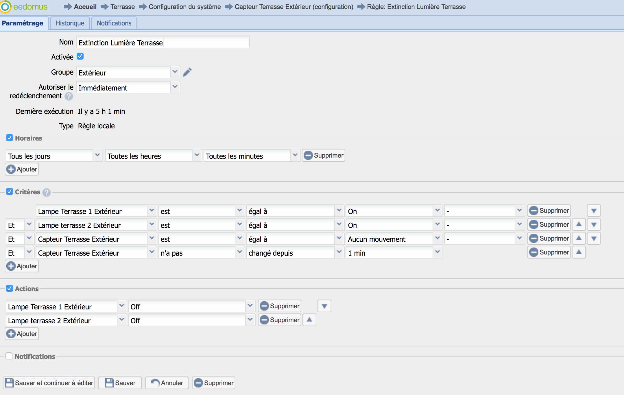Remove the Lampe terrasse 2 criterion
The image size is (624, 395).
(549, 225)
